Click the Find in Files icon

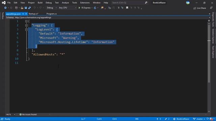pyautogui.click(x=102, y=8)
